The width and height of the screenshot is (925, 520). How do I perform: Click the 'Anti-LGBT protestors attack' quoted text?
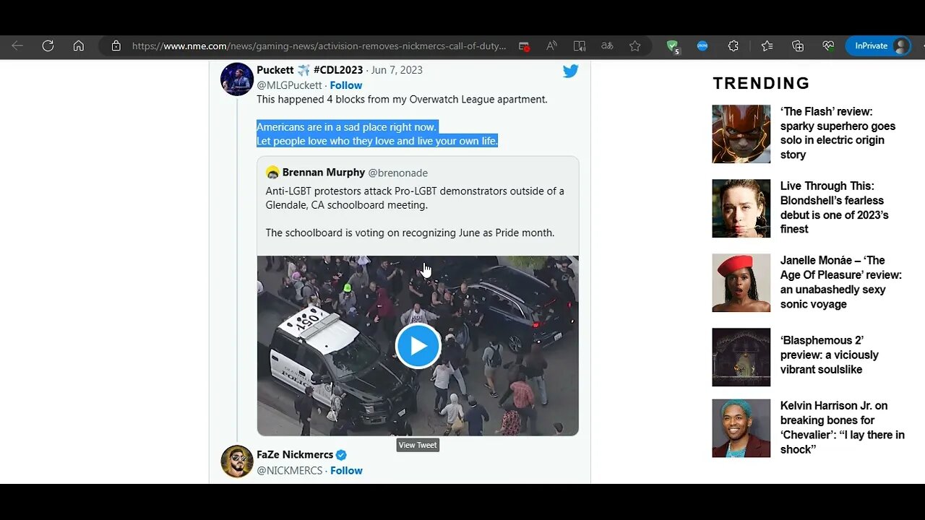pyautogui.click(x=415, y=198)
